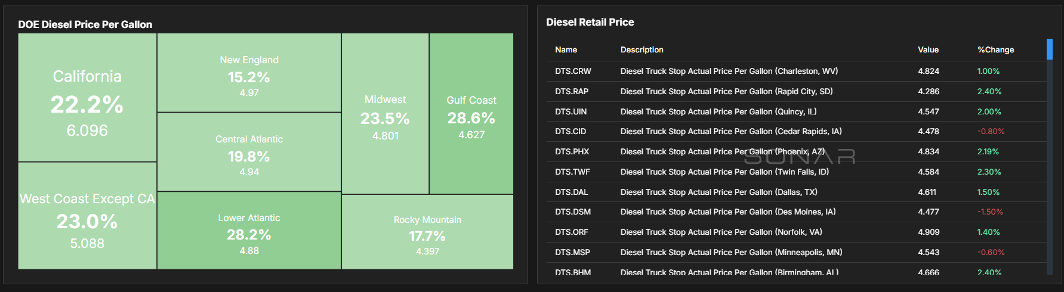Click the 4.909 value cell
Screen dimensions: 1064x292
point(928,232)
